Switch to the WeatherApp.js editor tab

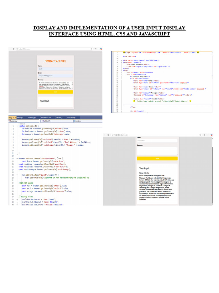32,118
